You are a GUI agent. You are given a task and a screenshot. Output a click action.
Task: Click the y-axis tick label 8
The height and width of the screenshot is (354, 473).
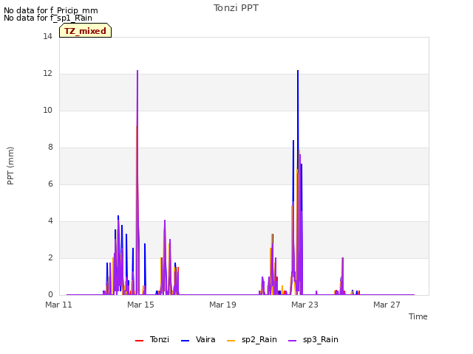(50, 147)
